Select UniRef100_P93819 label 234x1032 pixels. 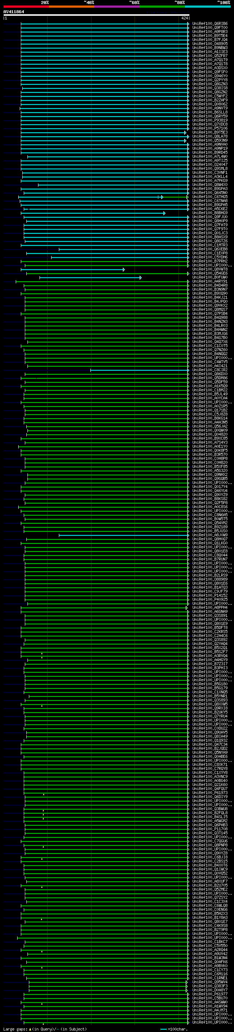(x=210, y=120)
